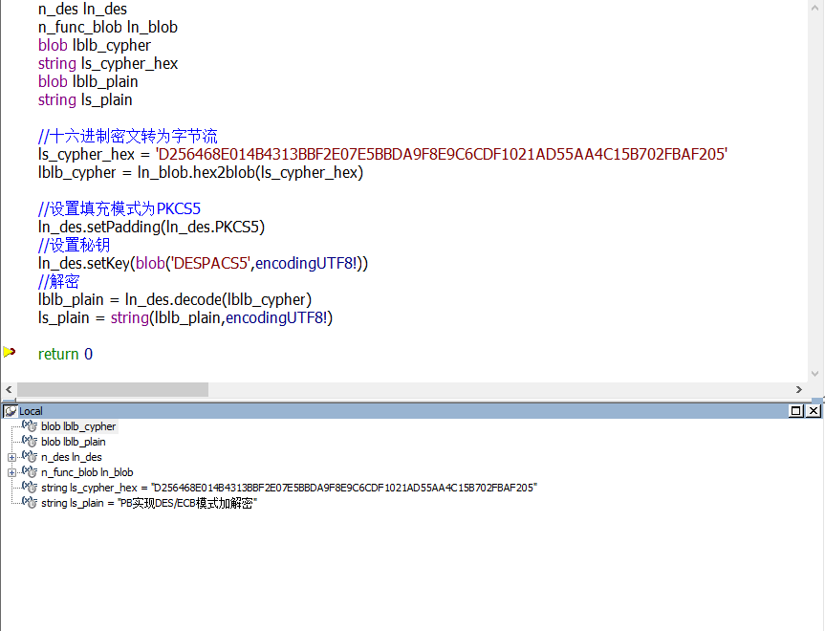Screen dimensions: 825x631
Task: Click the horizontal scrollbar right arrow
Action: [798, 389]
